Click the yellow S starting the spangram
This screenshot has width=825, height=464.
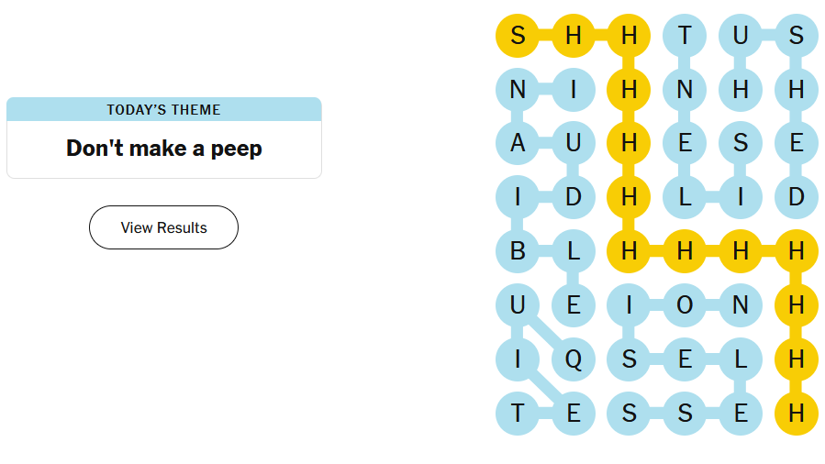coord(518,36)
